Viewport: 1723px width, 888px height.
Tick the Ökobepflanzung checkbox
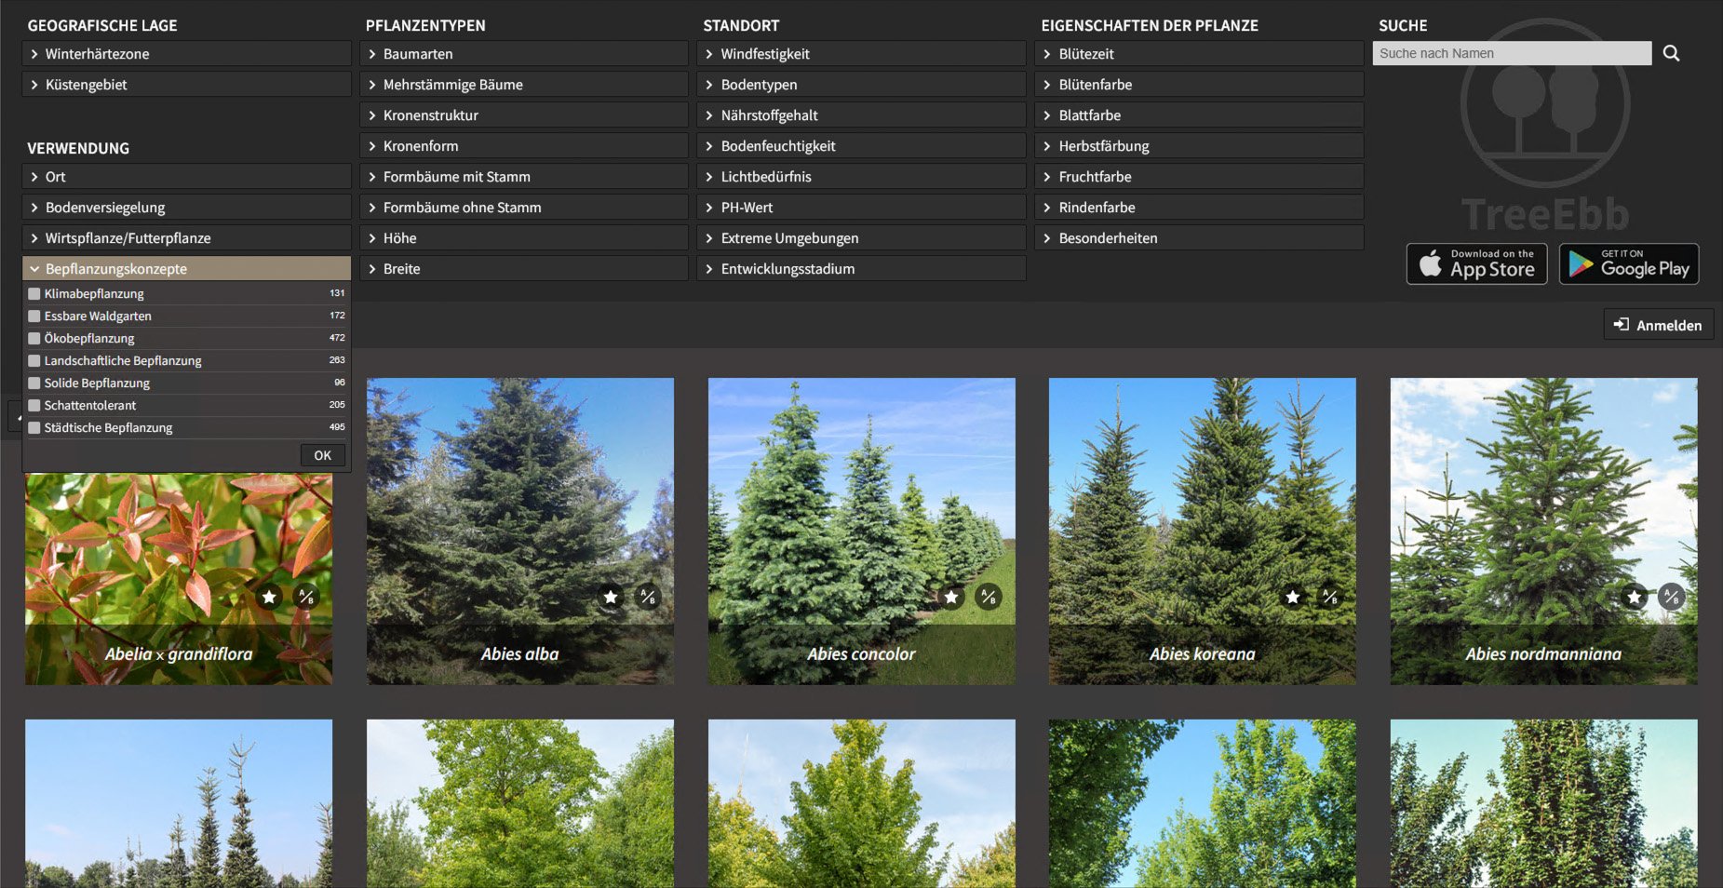pos(34,338)
